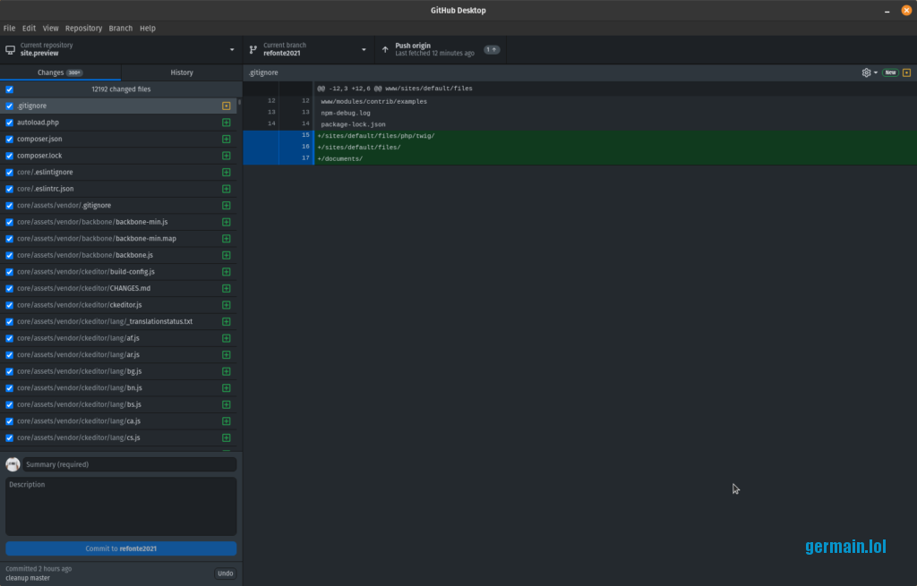This screenshot has height=586, width=917.
Task: Click the branch icon in Current branch
Action: (x=253, y=49)
